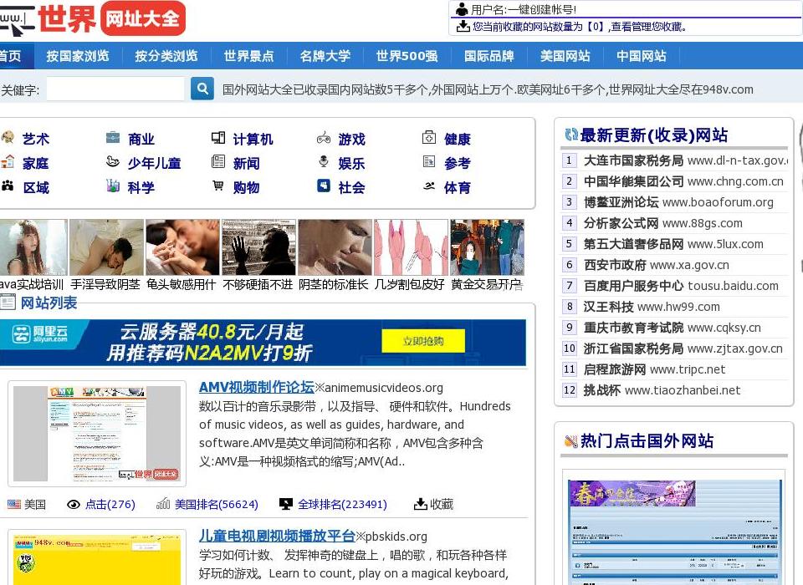Open the 按分类浏览 navigation tab
The height and width of the screenshot is (585, 803).
pyautogui.click(x=166, y=56)
